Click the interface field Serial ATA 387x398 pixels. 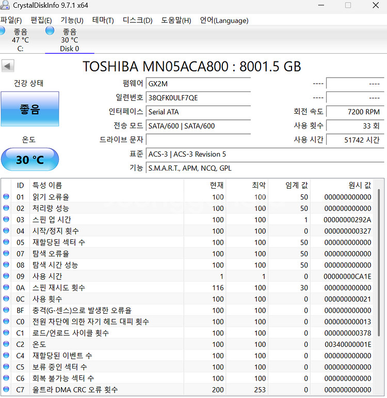tap(198, 112)
